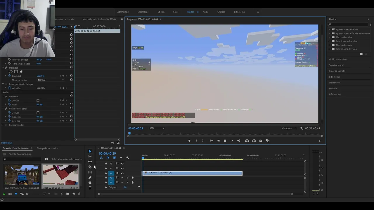Image resolution: width=374 pixels, height=210 pixels.
Task: Click the Lift button
Action: (247, 141)
